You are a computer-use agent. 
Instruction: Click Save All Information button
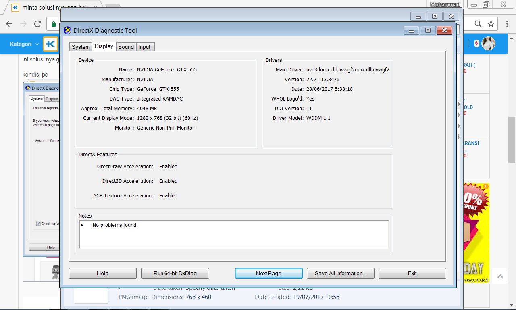click(x=340, y=273)
